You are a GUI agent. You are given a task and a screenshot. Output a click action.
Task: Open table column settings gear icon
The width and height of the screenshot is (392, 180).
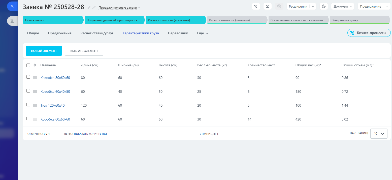coord(35,65)
